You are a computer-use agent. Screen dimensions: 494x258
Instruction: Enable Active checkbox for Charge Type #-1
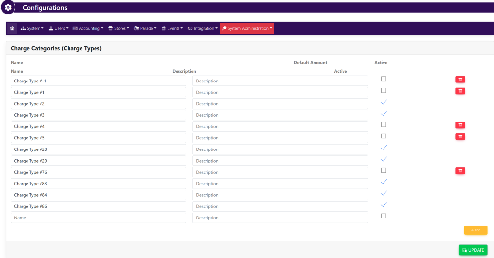[384, 79]
